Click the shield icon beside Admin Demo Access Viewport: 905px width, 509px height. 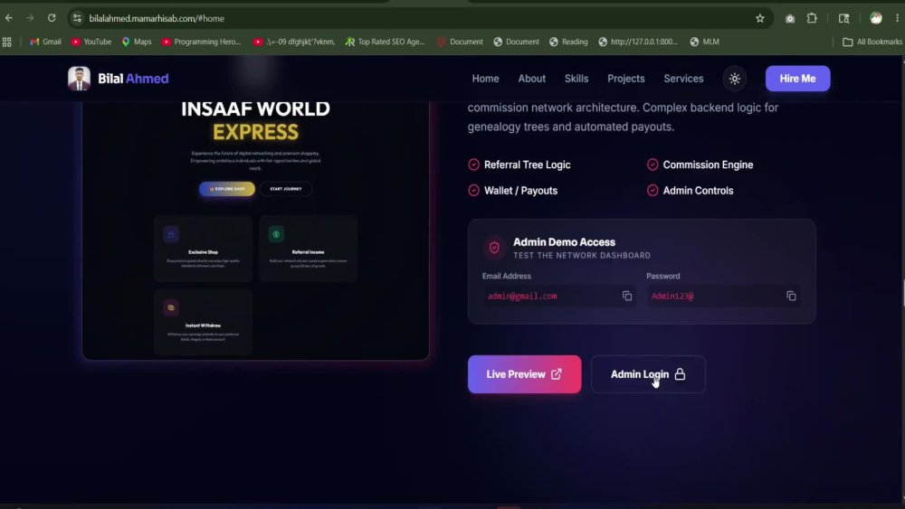[494, 248]
